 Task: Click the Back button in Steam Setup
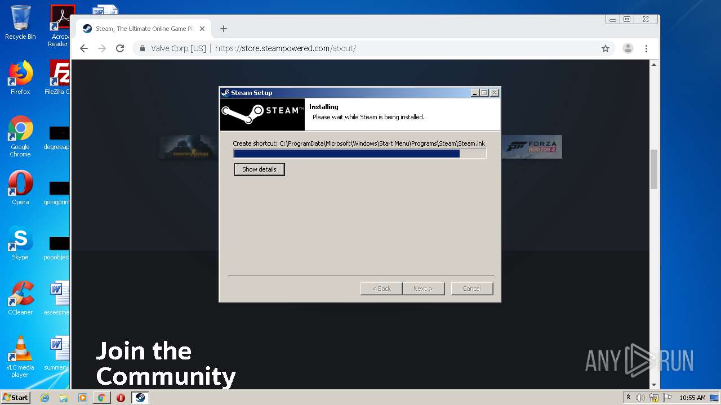point(381,289)
